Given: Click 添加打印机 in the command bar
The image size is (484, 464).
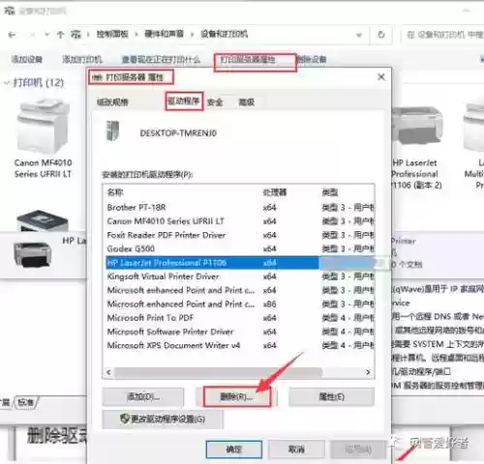Looking at the screenshot, I should tap(82, 59).
